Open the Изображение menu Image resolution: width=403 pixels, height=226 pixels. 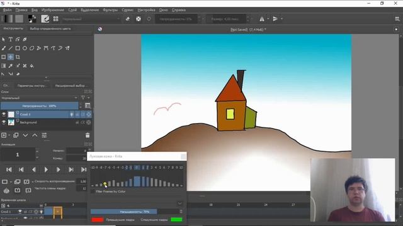coord(53,10)
